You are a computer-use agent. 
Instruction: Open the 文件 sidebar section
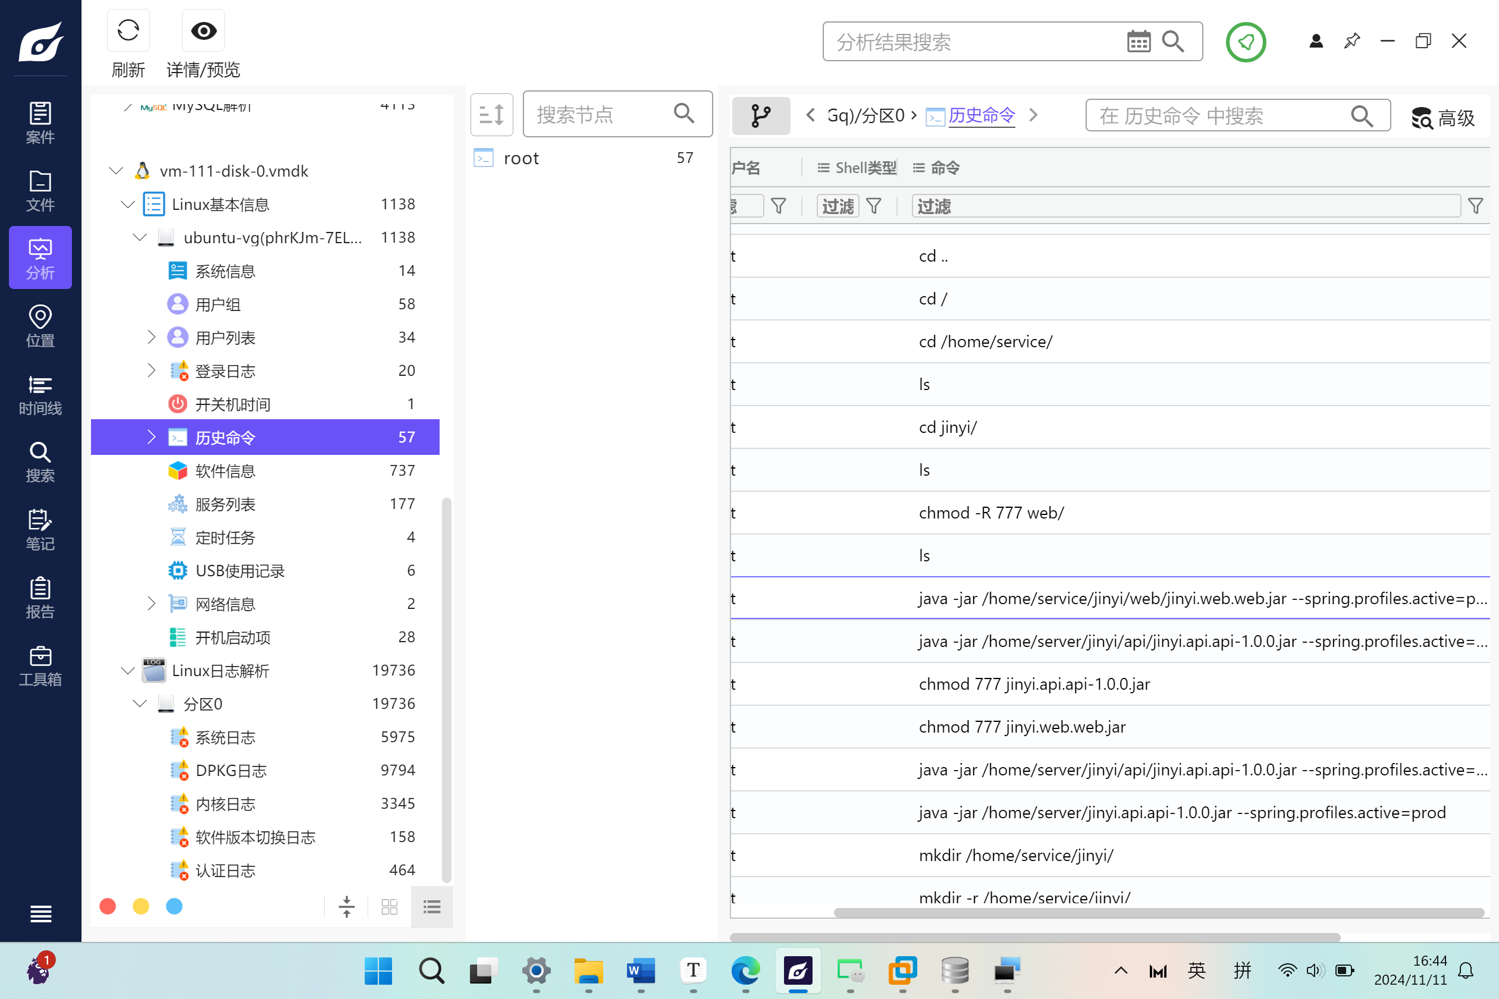click(x=40, y=190)
